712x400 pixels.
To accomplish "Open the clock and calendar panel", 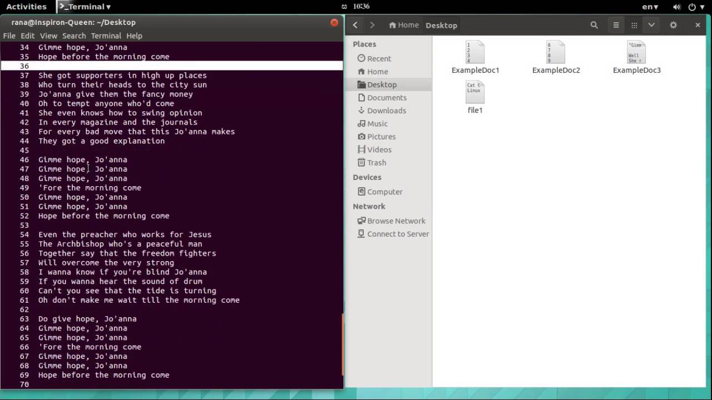I will tap(361, 7).
